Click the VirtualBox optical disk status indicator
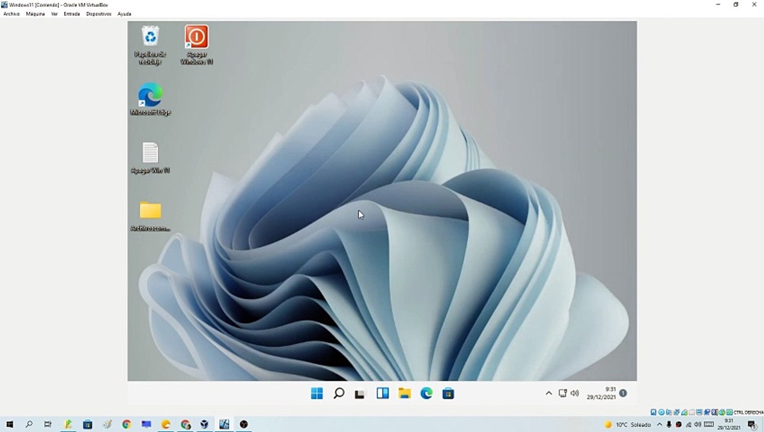Screen dimensions: 764x432 [661, 412]
